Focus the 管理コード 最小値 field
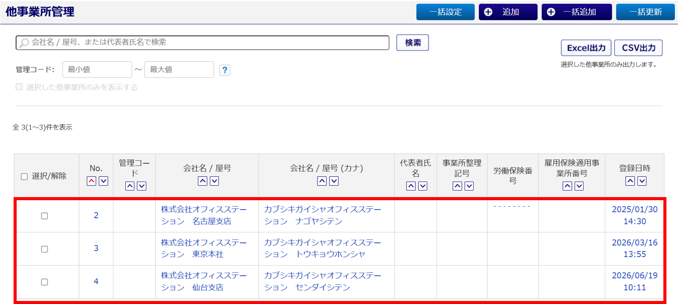679x304 pixels. 97,70
